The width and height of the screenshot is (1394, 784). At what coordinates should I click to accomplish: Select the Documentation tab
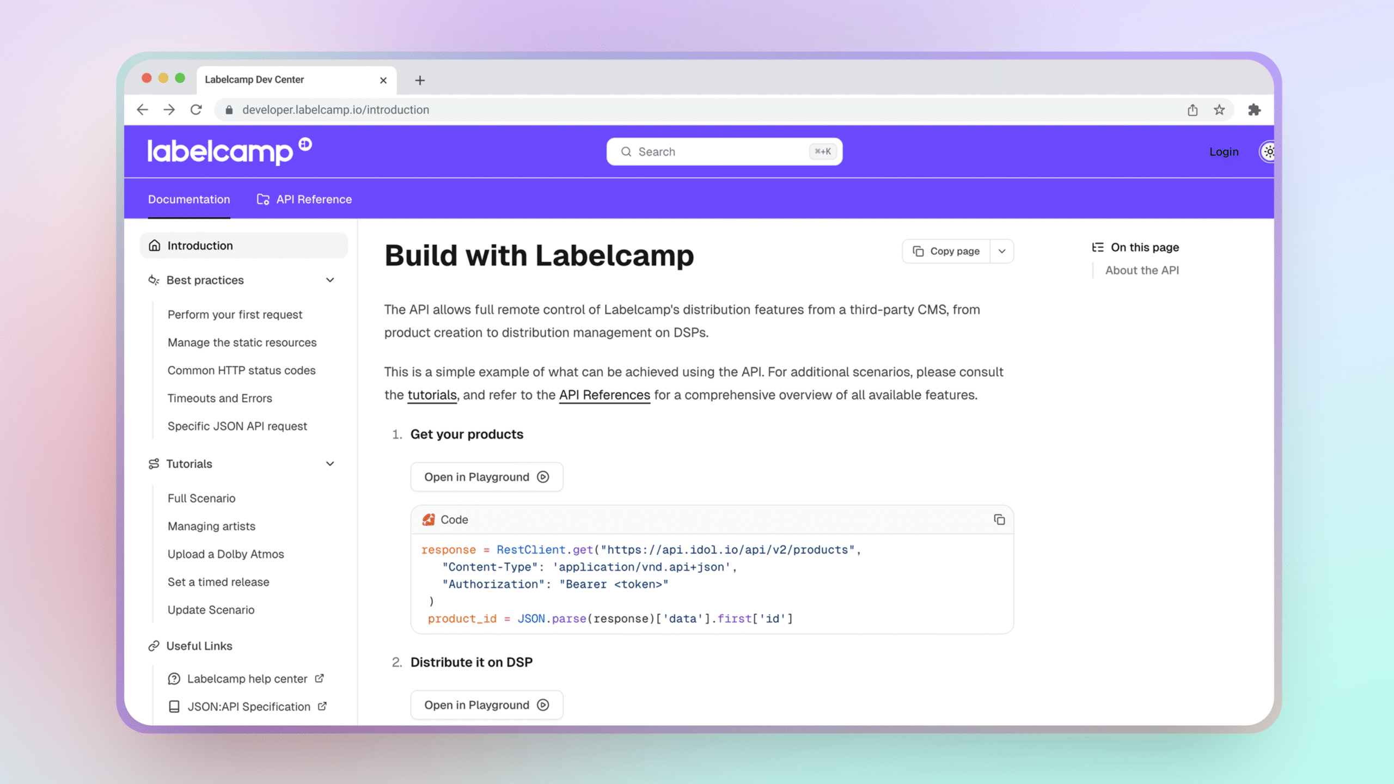tap(189, 199)
